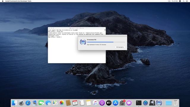The image size is (190, 107).
Task: Open the Apple menu
Action: (3, 1)
